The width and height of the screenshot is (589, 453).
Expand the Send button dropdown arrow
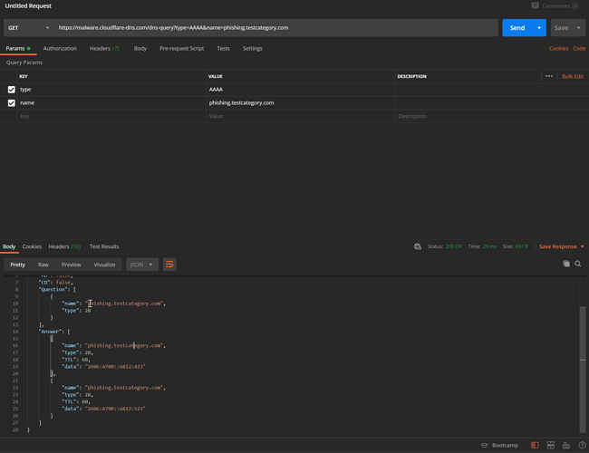pyautogui.click(x=539, y=28)
